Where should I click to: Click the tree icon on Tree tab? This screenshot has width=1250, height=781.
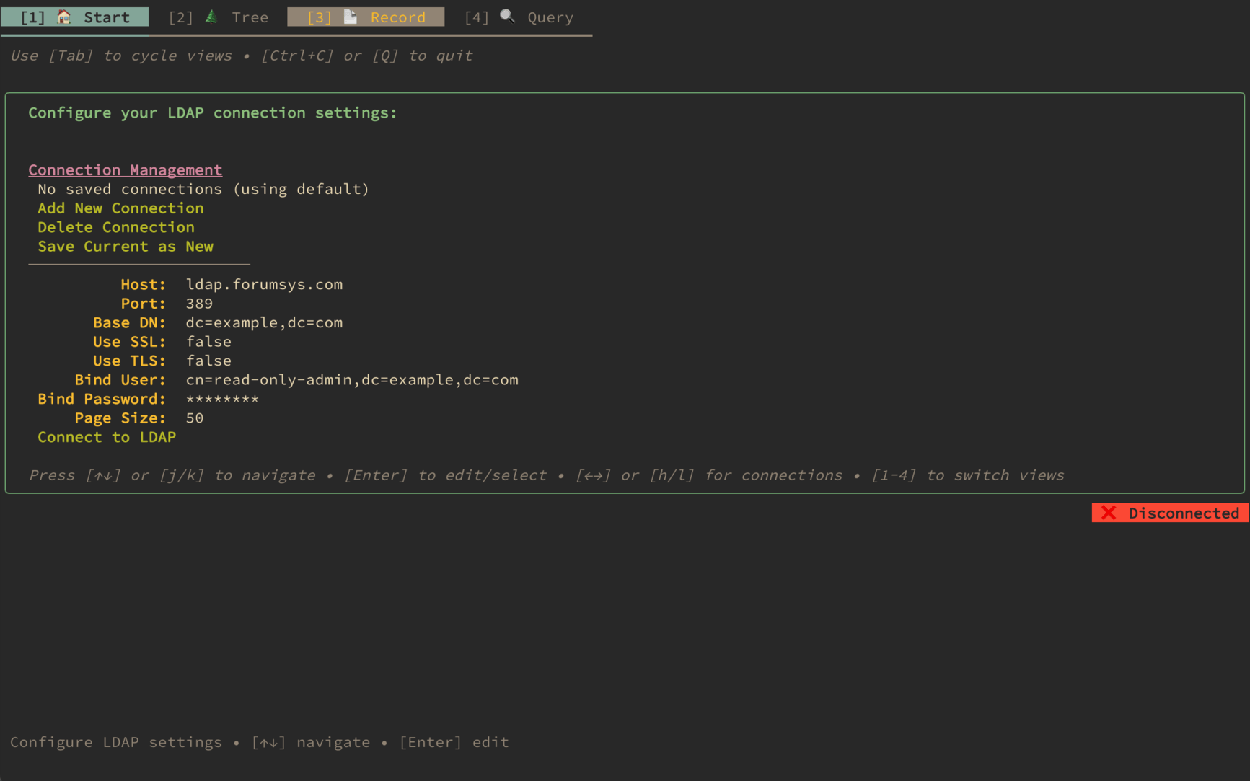coord(211,17)
